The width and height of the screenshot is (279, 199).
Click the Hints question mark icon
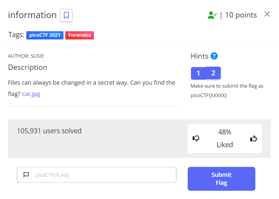point(214,56)
